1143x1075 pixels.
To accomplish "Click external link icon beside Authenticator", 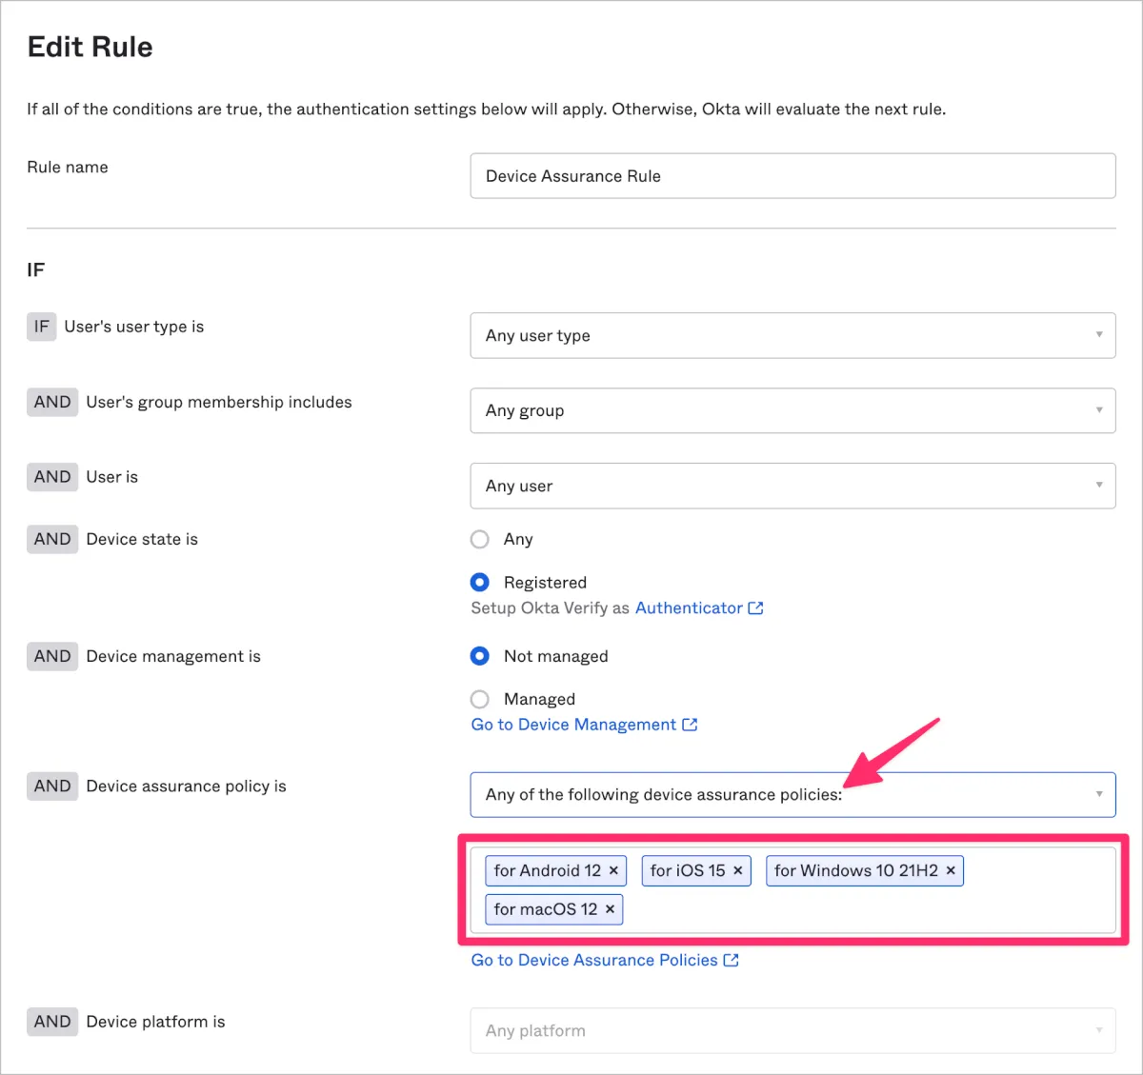I will pyautogui.click(x=756, y=607).
